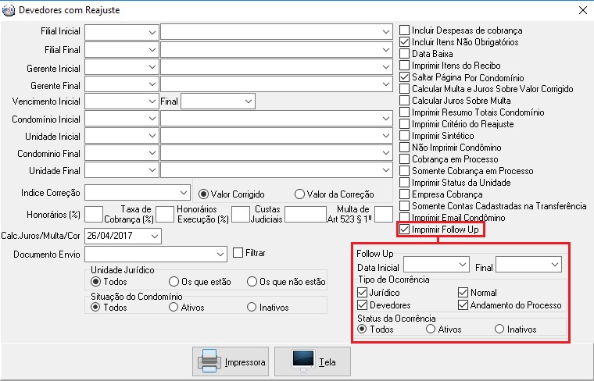
Task: Select the Valor da Correção radio option
Action: point(299,194)
